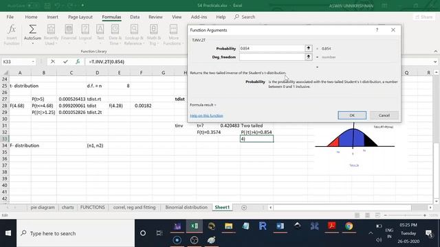The image size is (440, 247).
Task: Select column header C
Action: click(x=71, y=73)
